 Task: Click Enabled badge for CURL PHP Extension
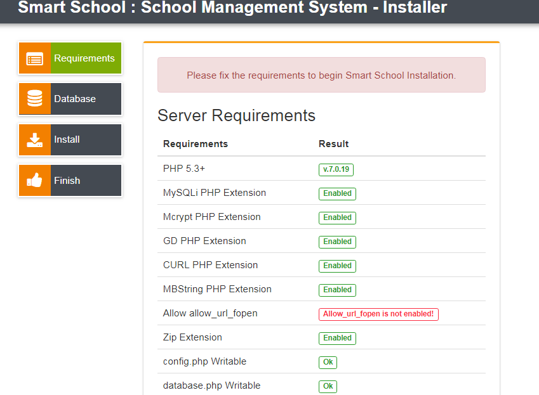click(x=337, y=266)
